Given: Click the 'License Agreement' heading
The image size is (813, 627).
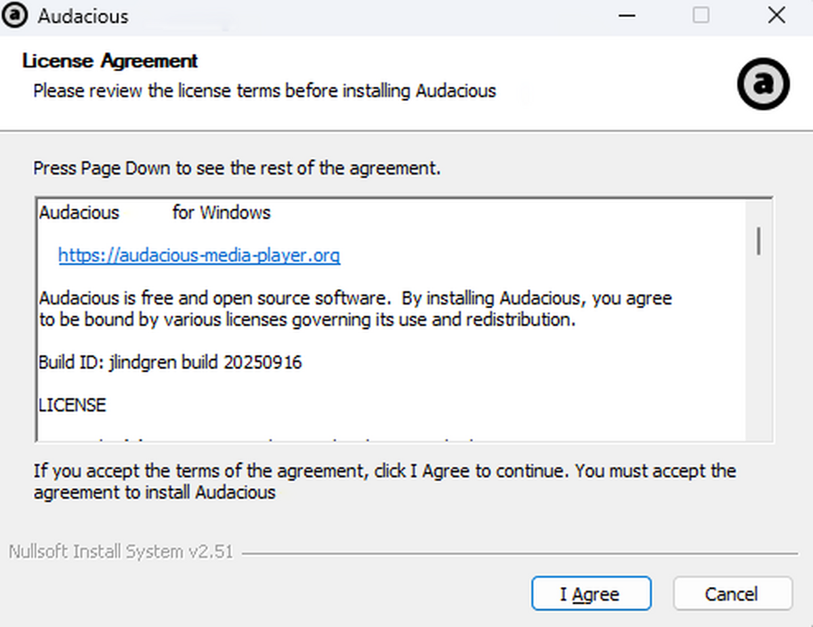Looking at the screenshot, I should 110,61.
